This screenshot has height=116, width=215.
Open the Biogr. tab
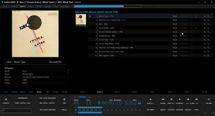tap(39, 92)
